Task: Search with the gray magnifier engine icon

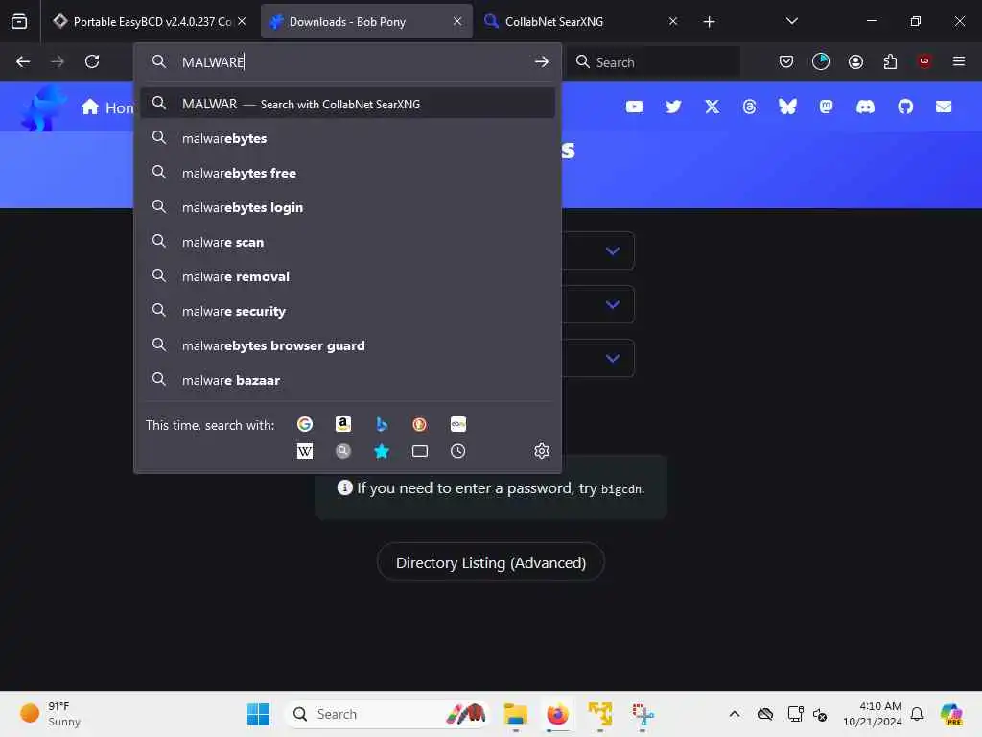Action: [343, 451]
